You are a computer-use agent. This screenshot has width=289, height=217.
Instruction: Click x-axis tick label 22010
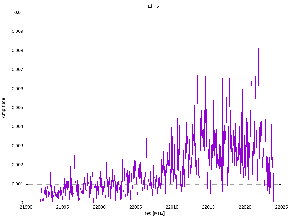point(172,207)
